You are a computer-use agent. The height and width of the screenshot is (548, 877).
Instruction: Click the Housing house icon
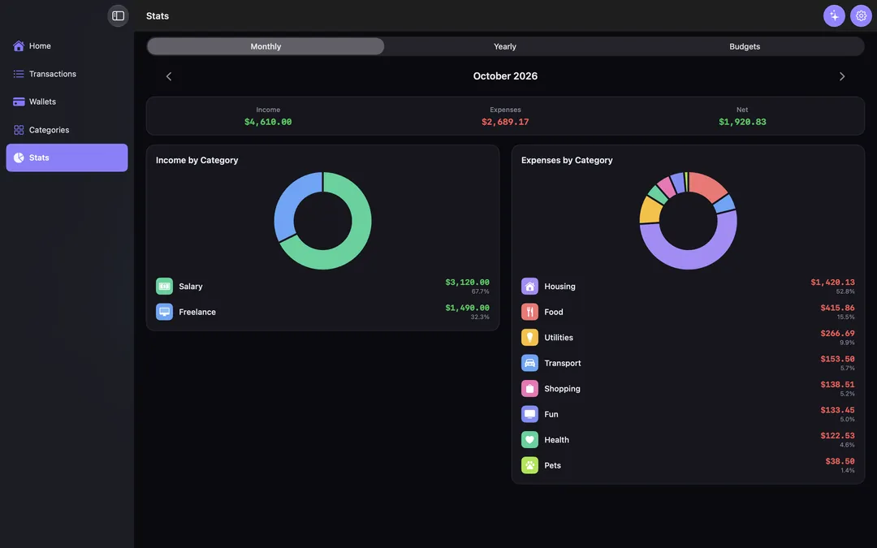[529, 287]
